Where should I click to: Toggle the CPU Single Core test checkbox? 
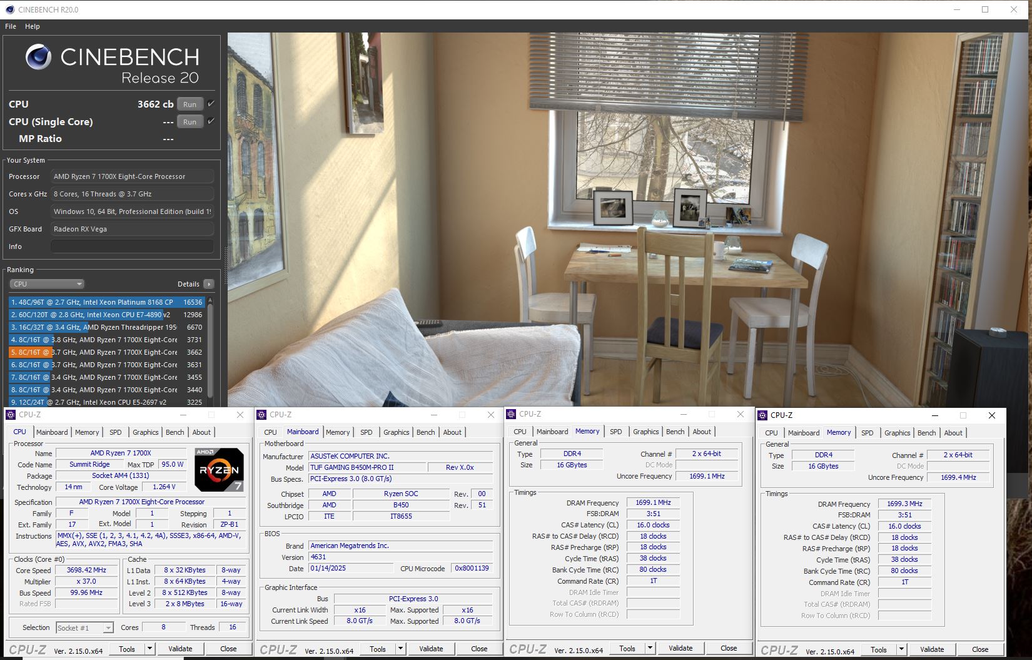tap(211, 121)
